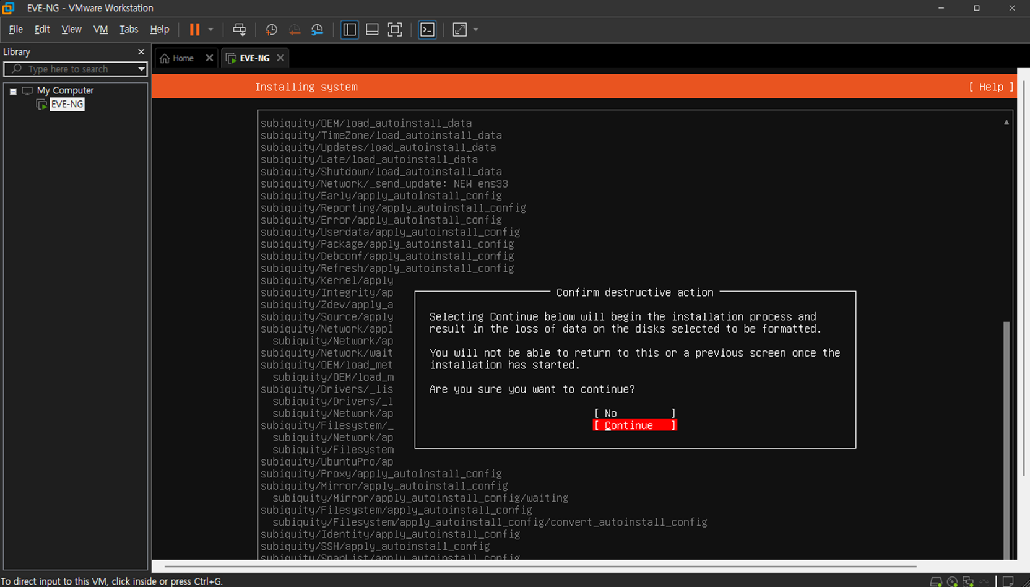Toggle the library sidebar view icon

349,29
